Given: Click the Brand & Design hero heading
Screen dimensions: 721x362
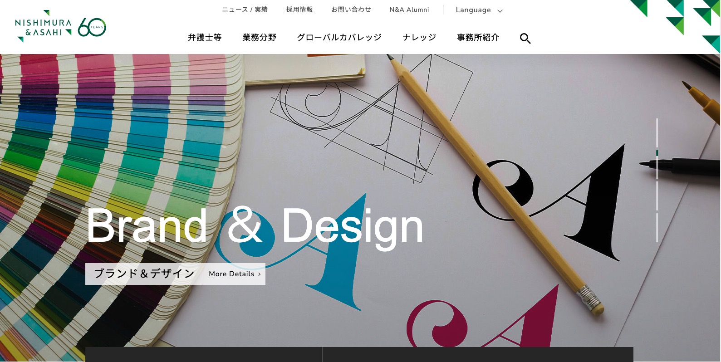Looking at the screenshot, I should [255, 226].
